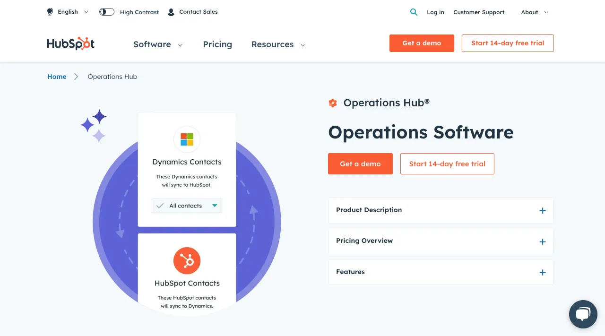Image resolution: width=605 pixels, height=336 pixels.
Task: Click the HubSpot logo
Action: (x=71, y=44)
